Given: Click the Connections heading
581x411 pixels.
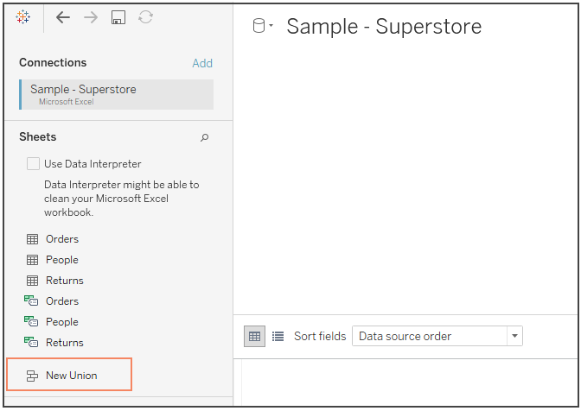Looking at the screenshot, I should click(53, 62).
